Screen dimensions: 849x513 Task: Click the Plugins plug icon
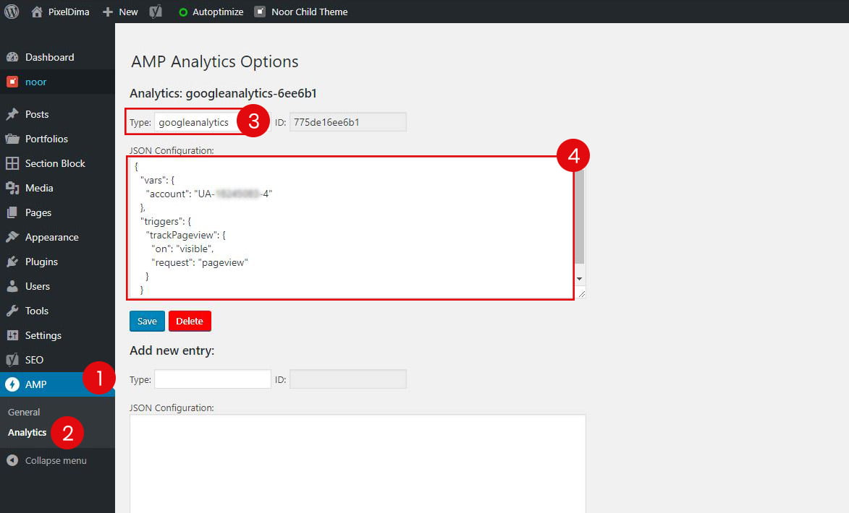12,262
